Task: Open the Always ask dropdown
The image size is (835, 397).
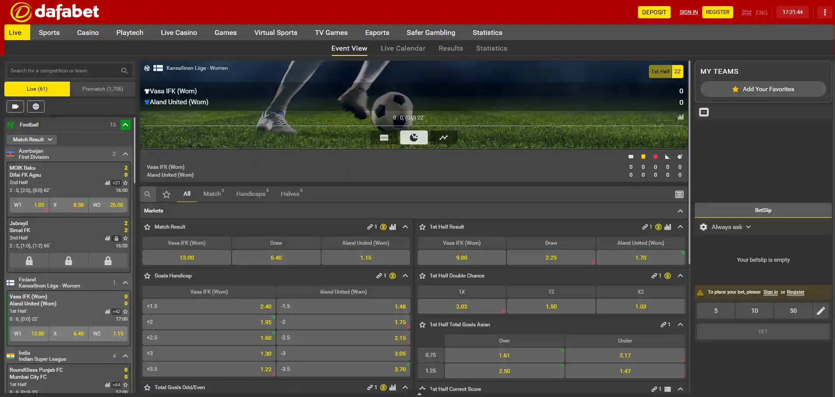Action: click(731, 227)
